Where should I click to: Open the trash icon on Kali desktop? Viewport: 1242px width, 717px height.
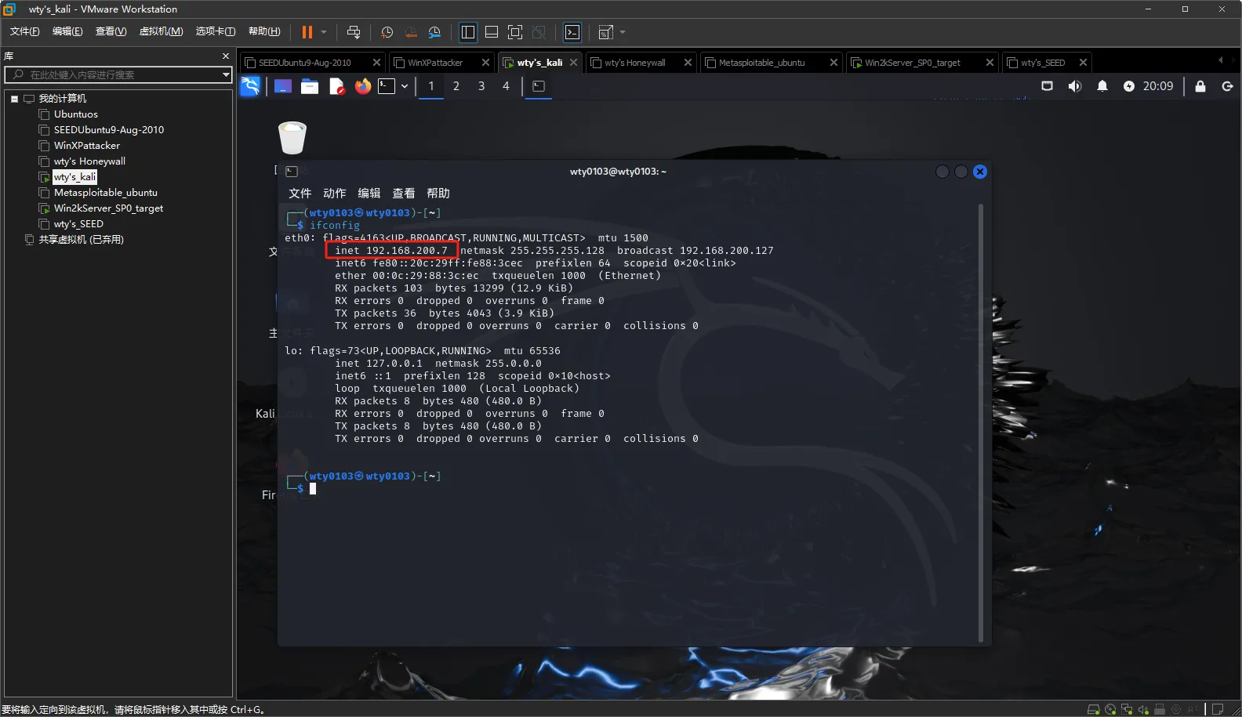tap(292, 138)
